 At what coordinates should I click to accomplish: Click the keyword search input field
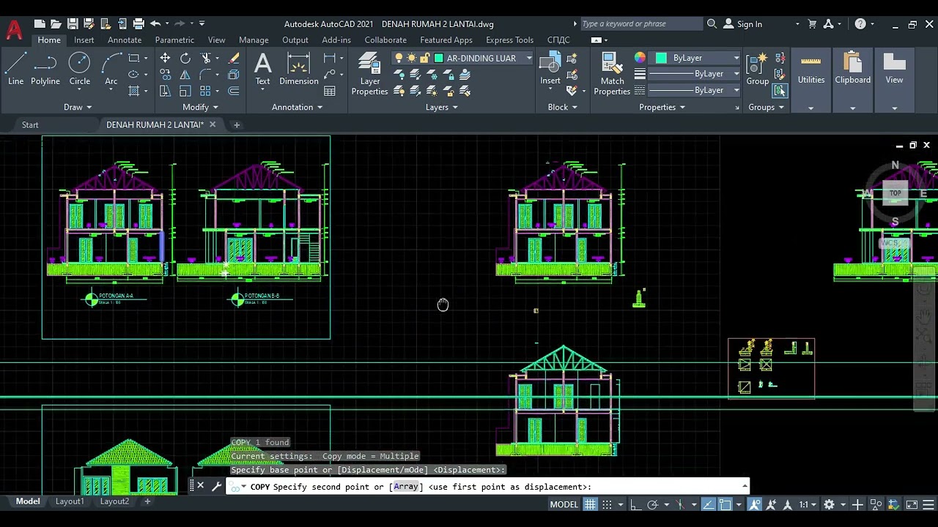641,24
